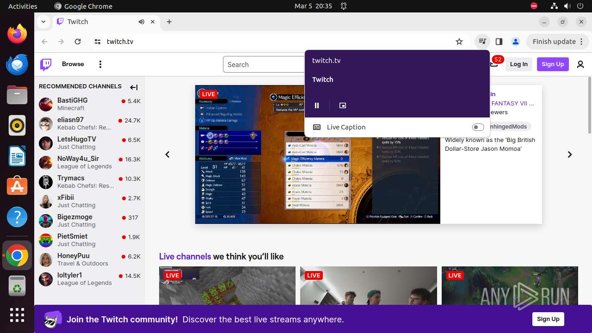Open the Chrome side panel icon
This screenshot has width=592, height=333.
pos(499,42)
